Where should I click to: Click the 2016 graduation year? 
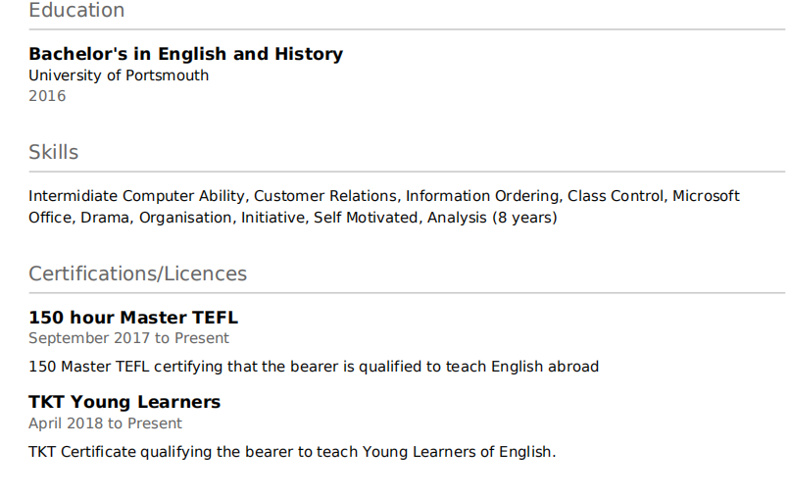pos(47,96)
